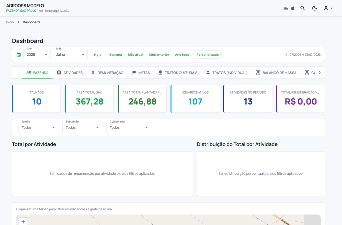This screenshot has width=342, height=225.
Task: Click the TOTAL REMUNERAÇÃO R$ 0,00 card
Action: (300, 99)
